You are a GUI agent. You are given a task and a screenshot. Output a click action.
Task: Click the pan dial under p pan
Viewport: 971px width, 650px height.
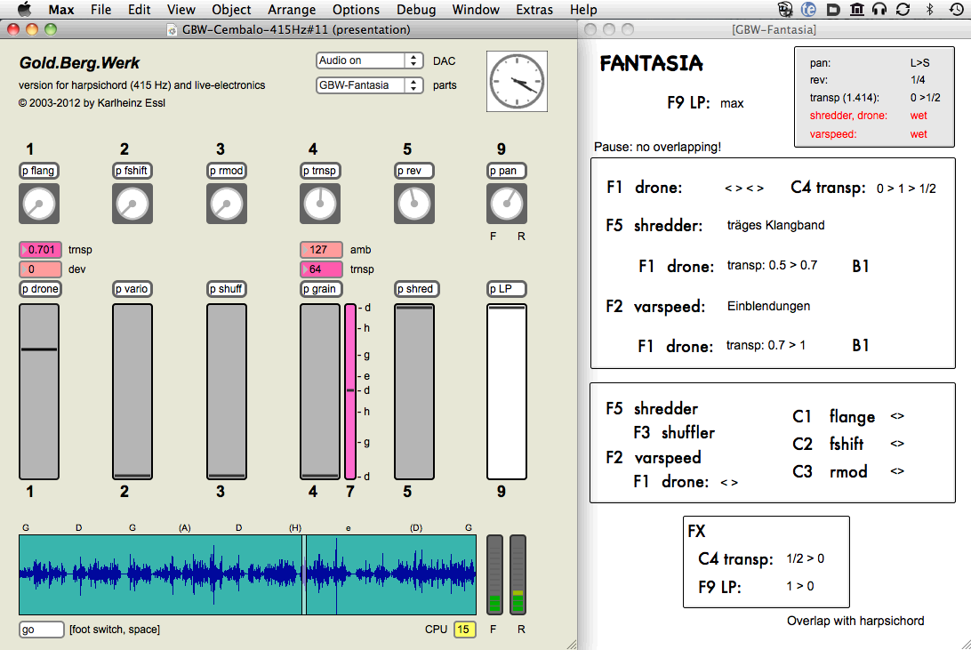pyautogui.click(x=507, y=205)
